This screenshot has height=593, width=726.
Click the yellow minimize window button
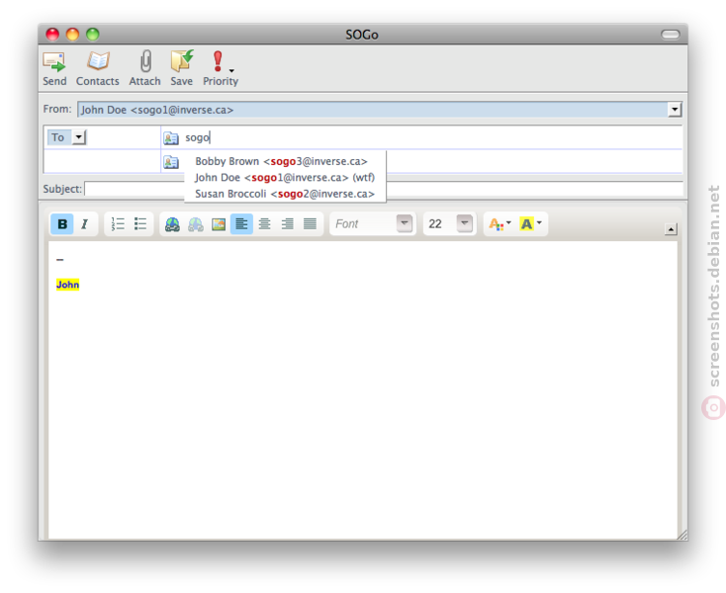(x=72, y=35)
